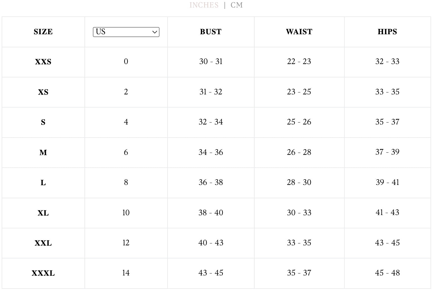Click the WAIST column header
The image size is (435, 298).
click(x=299, y=32)
